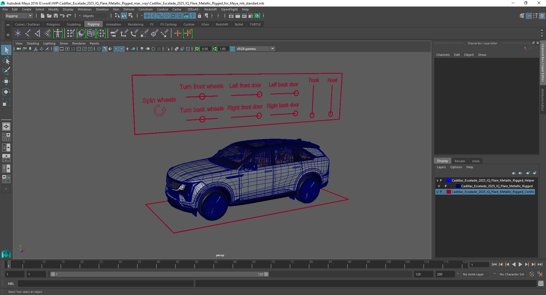
Task: Open shelf tabs list menu button
Action: tap(8, 25)
